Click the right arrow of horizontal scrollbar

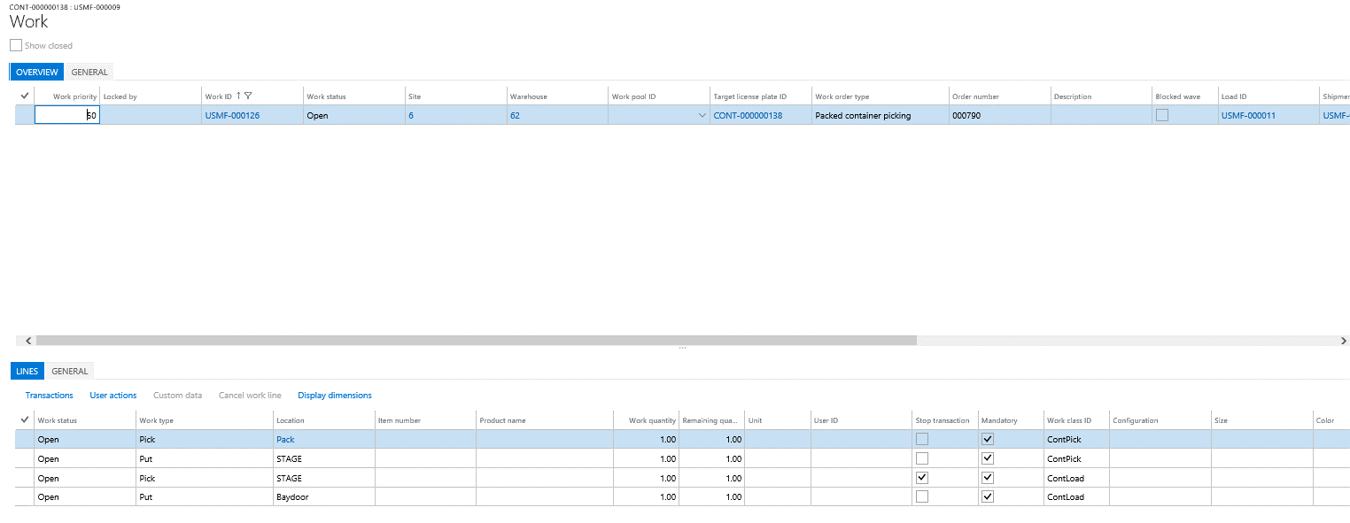[x=1343, y=341]
